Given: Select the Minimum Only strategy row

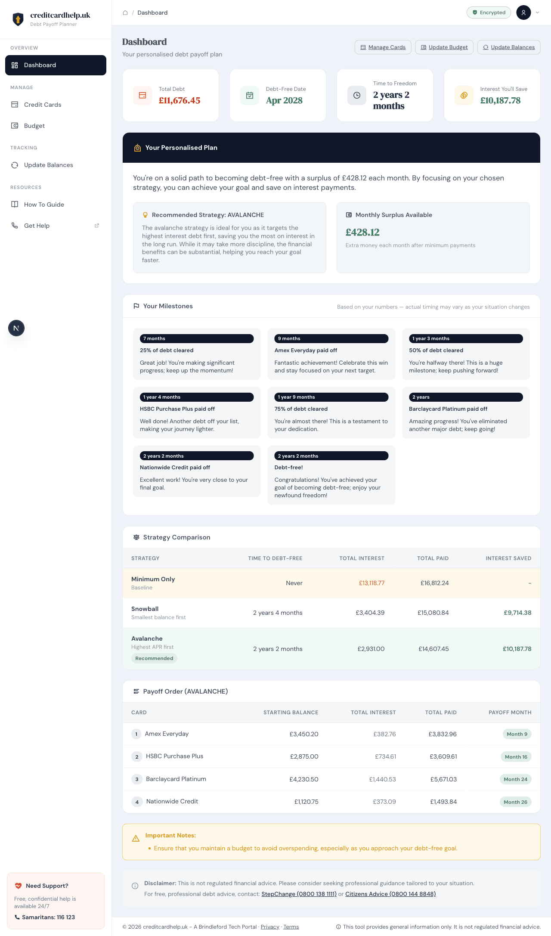Looking at the screenshot, I should coord(331,583).
